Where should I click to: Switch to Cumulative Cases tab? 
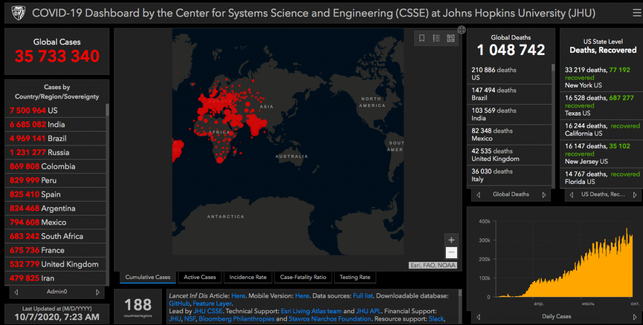tap(148, 277)
